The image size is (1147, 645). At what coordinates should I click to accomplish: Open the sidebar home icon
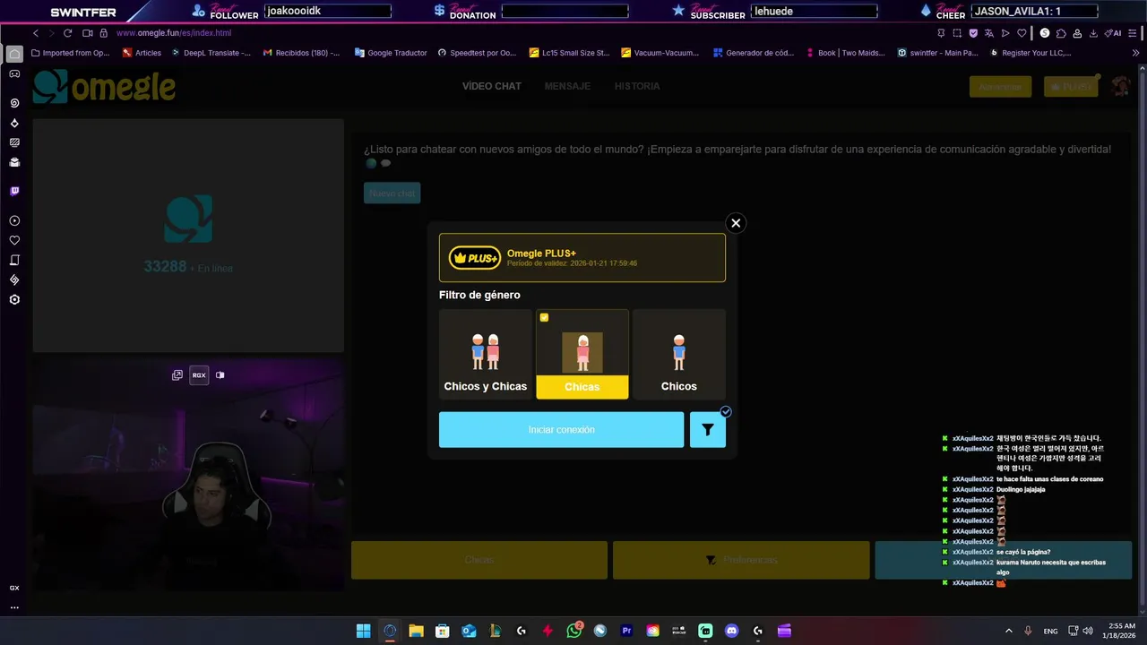click(x=14, y=54)
